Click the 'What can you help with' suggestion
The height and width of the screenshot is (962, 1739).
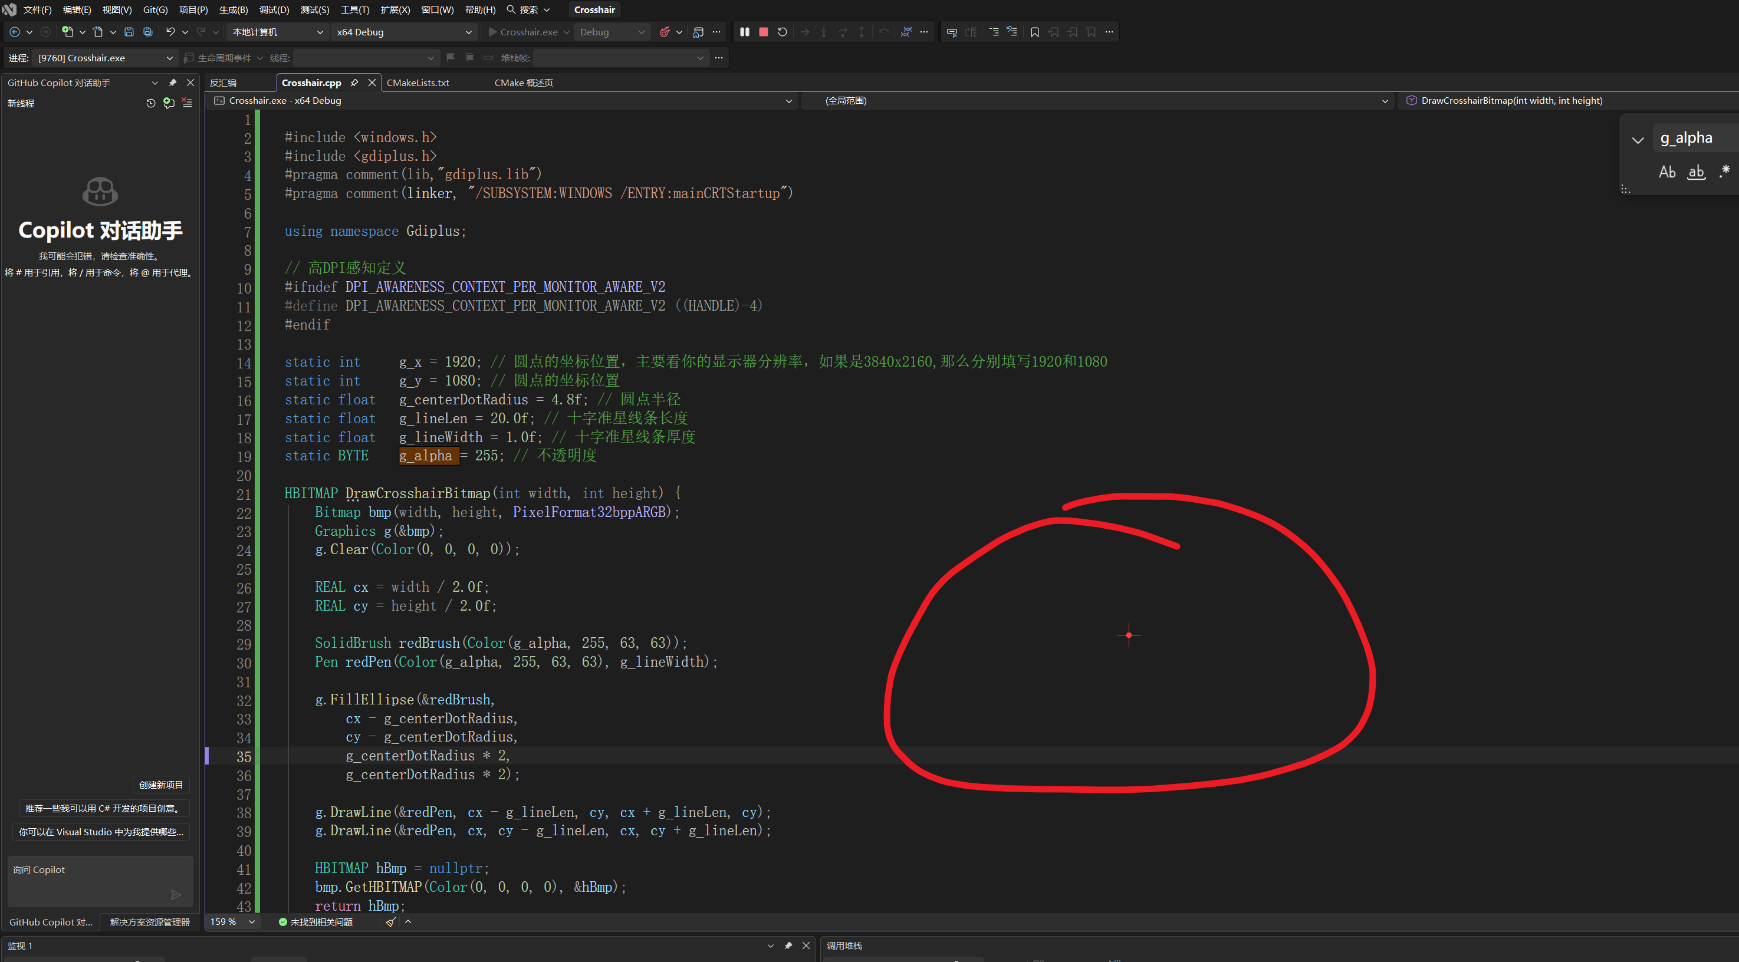pyautogui.click(x=101, y=832)
